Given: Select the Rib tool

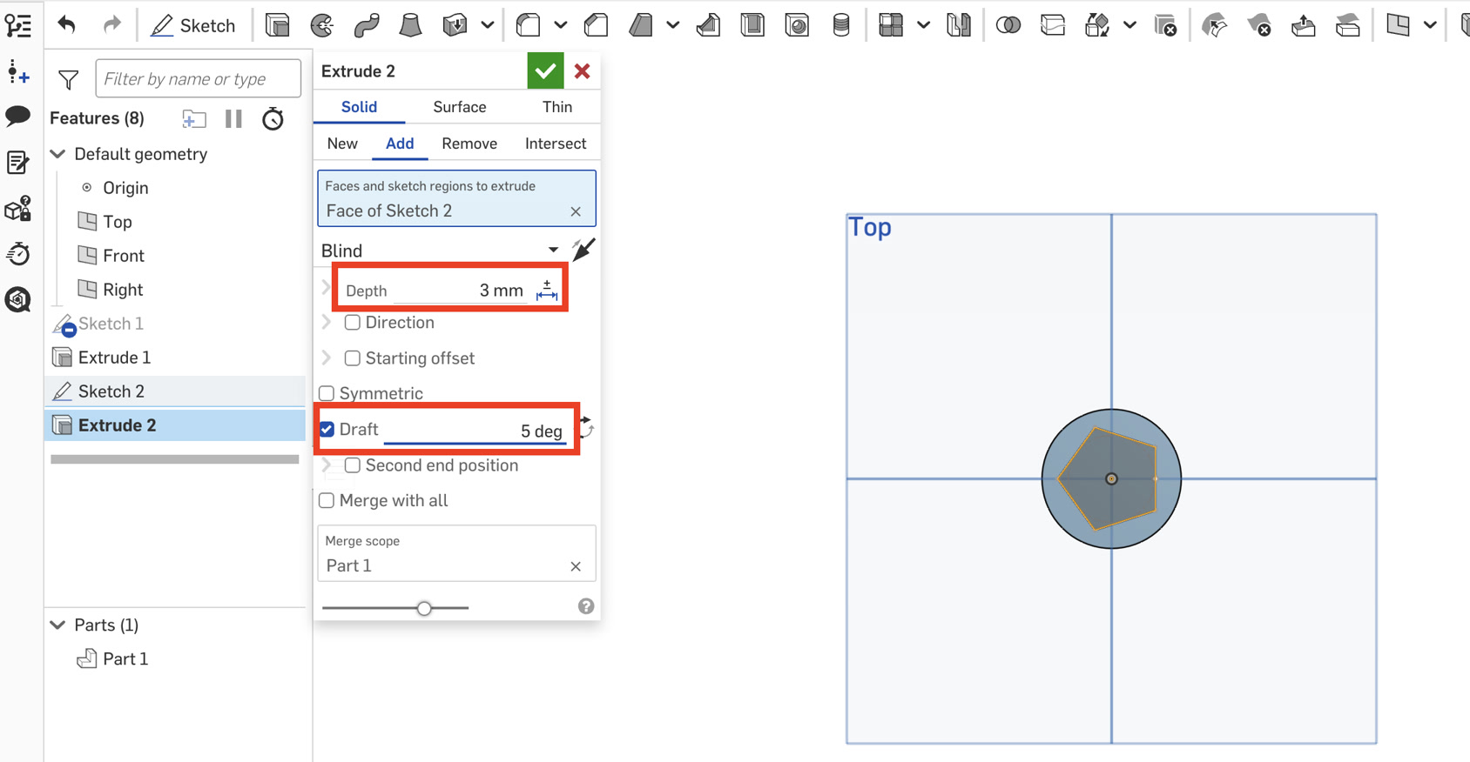Looking at the screenshot, I should coord(708,25).
